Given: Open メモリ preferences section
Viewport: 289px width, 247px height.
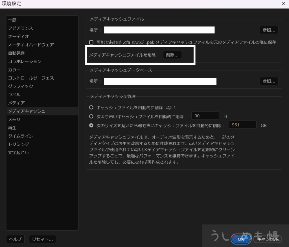Looking at the screenshot, I should click(14, 119).
